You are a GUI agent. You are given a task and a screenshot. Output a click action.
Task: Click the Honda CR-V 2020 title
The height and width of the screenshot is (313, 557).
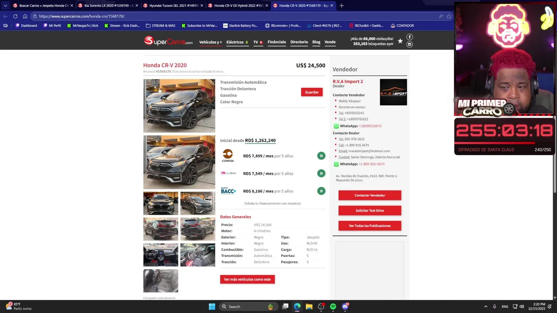pyautogui.click(x=165, y=65)
